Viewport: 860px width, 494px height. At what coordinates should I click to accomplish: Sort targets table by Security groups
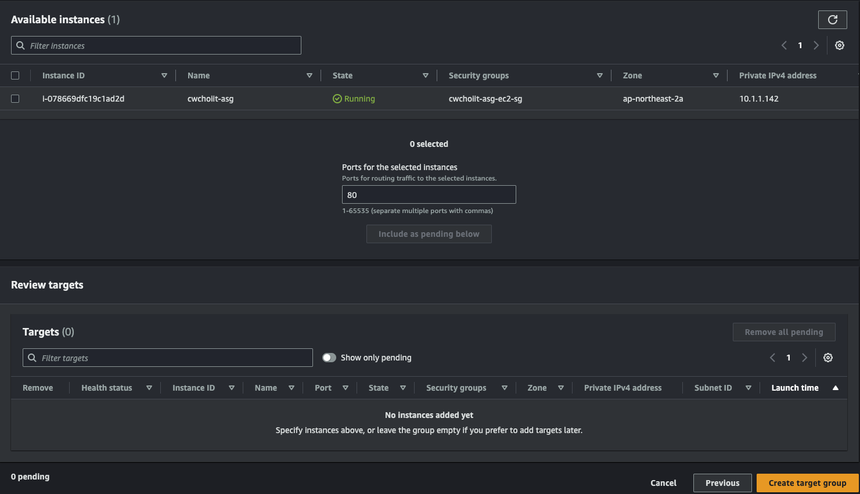click(x=505, y=388)
